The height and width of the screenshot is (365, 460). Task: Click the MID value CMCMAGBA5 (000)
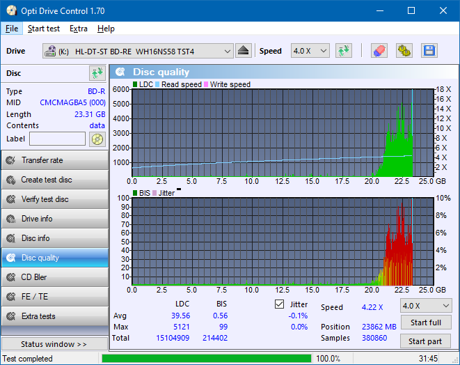(72, 102)
